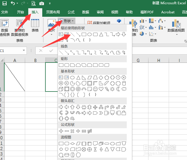
Task: Expand quick access toolbar customize arrow
Action: [x=50, y=3]
